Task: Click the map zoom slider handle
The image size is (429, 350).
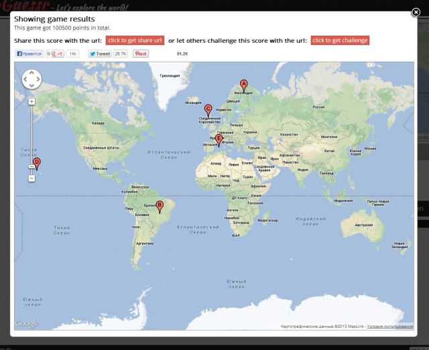Action: pyautogui.click(x=32, y=166)
